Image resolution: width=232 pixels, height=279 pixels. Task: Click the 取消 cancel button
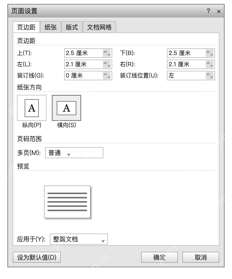pos(201,257)
